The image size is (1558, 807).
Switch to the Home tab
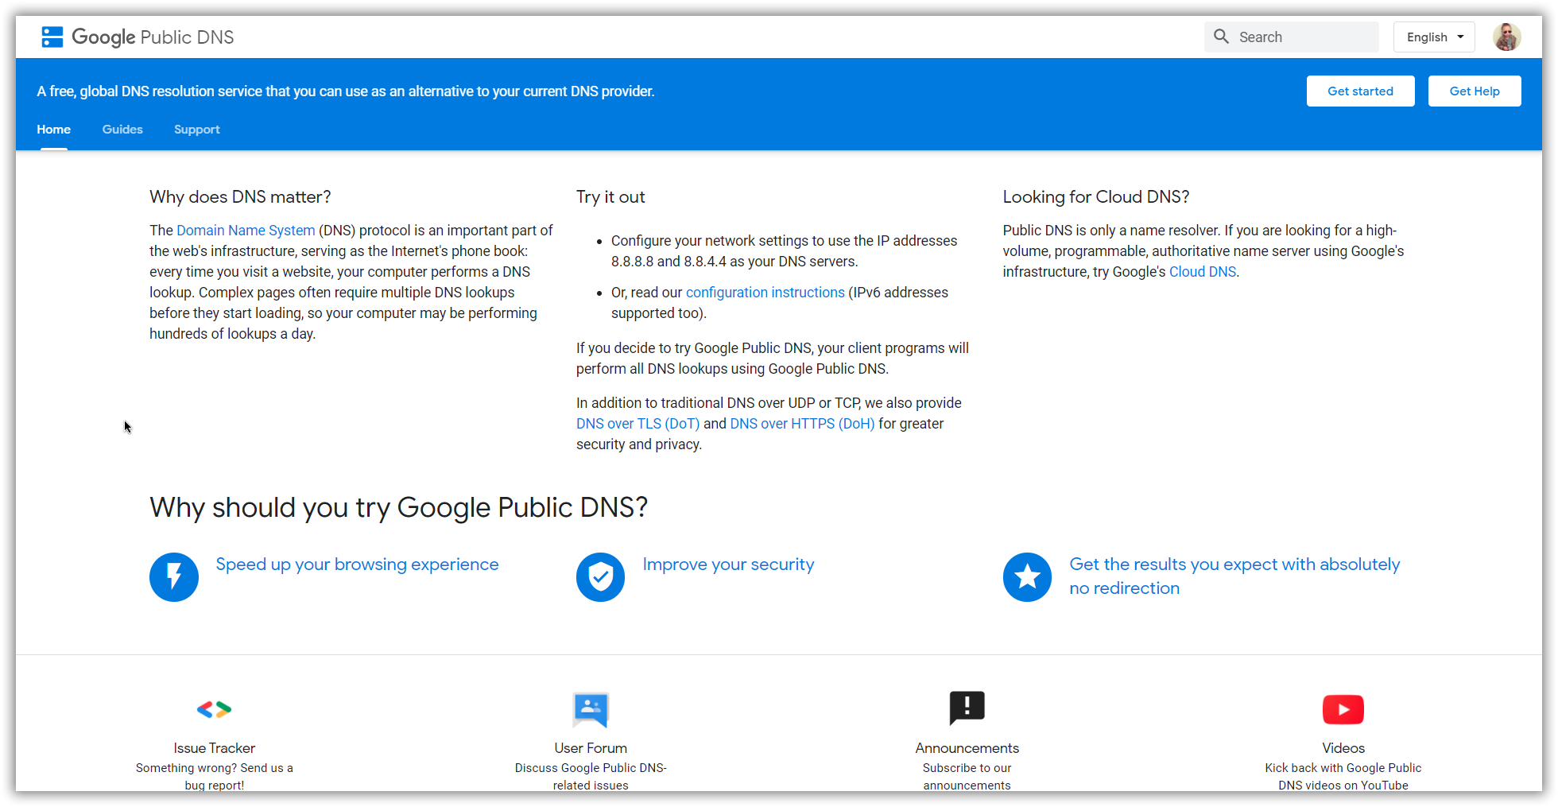[53, 130]
